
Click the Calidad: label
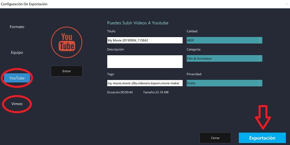[193, 31]
